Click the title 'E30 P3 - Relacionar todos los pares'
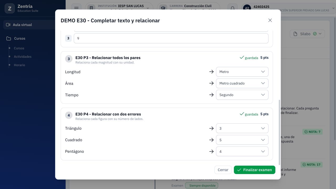Viewport: 336px width, 189px height. (108, 58)
